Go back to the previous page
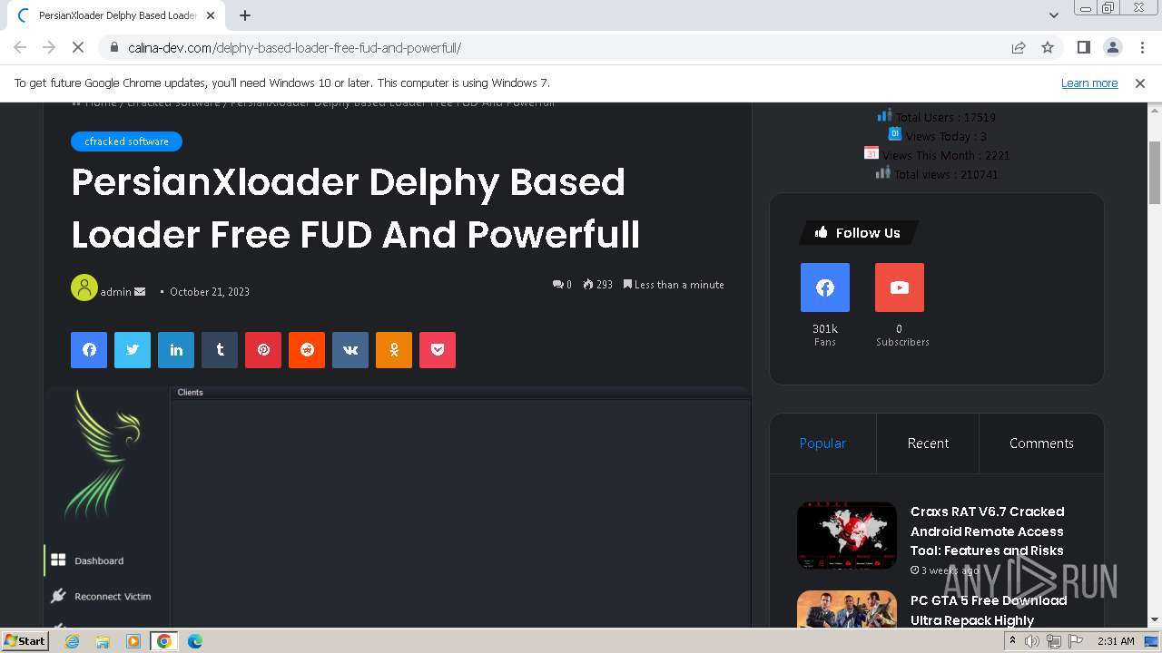 [20, 47]
